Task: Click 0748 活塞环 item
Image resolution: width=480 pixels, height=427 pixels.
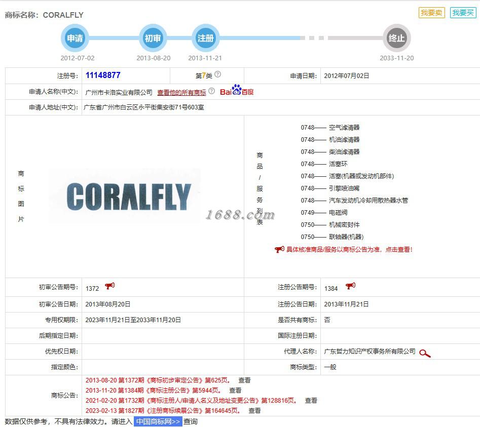Action: pos(324,164)
